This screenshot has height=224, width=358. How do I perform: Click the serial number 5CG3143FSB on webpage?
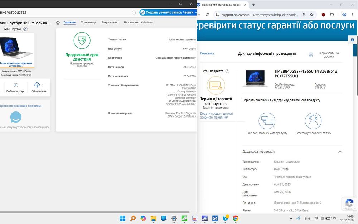pos(282,88)
